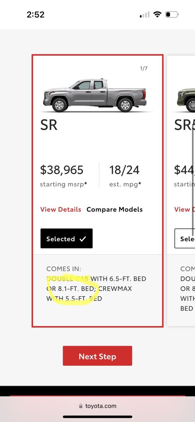Open View Details for SR trim
The height and width of the screenshot is (422, 195).
tap(60, 210)
